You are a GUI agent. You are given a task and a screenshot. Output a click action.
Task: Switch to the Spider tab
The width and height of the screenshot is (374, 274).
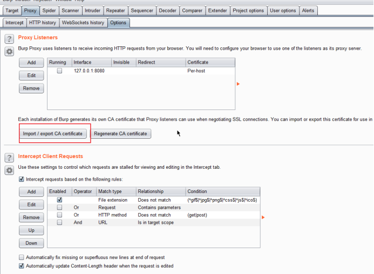pyautogui.click(x=49, y=11)
